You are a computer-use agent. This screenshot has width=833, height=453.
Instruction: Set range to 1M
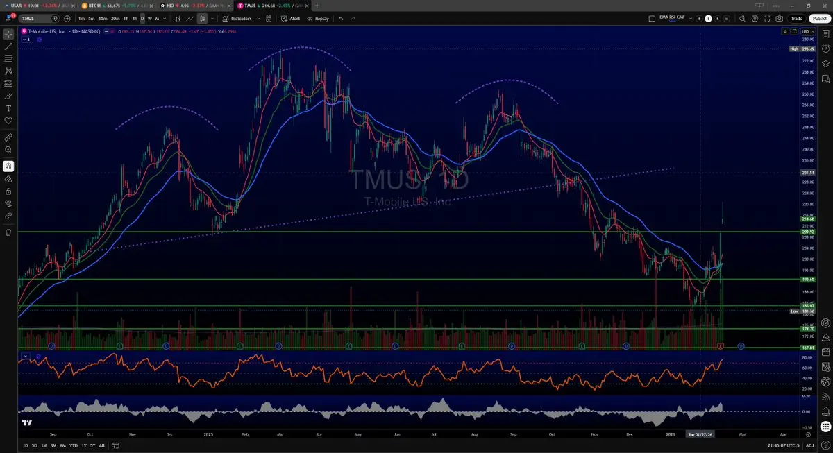tap(44, 445)
